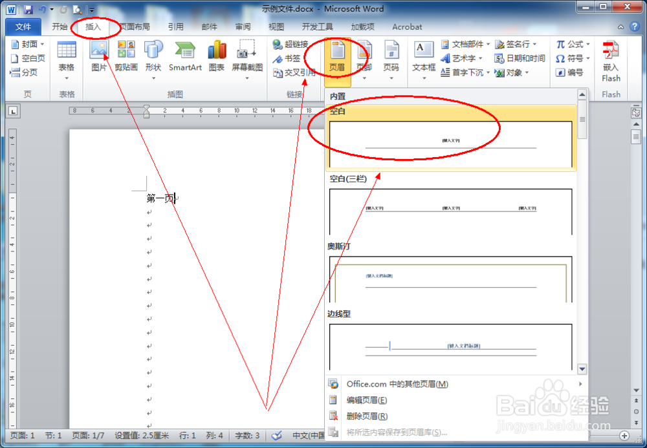The image size is (647, 448).
Task: Insert a picture using 图片
Action: 99,56
